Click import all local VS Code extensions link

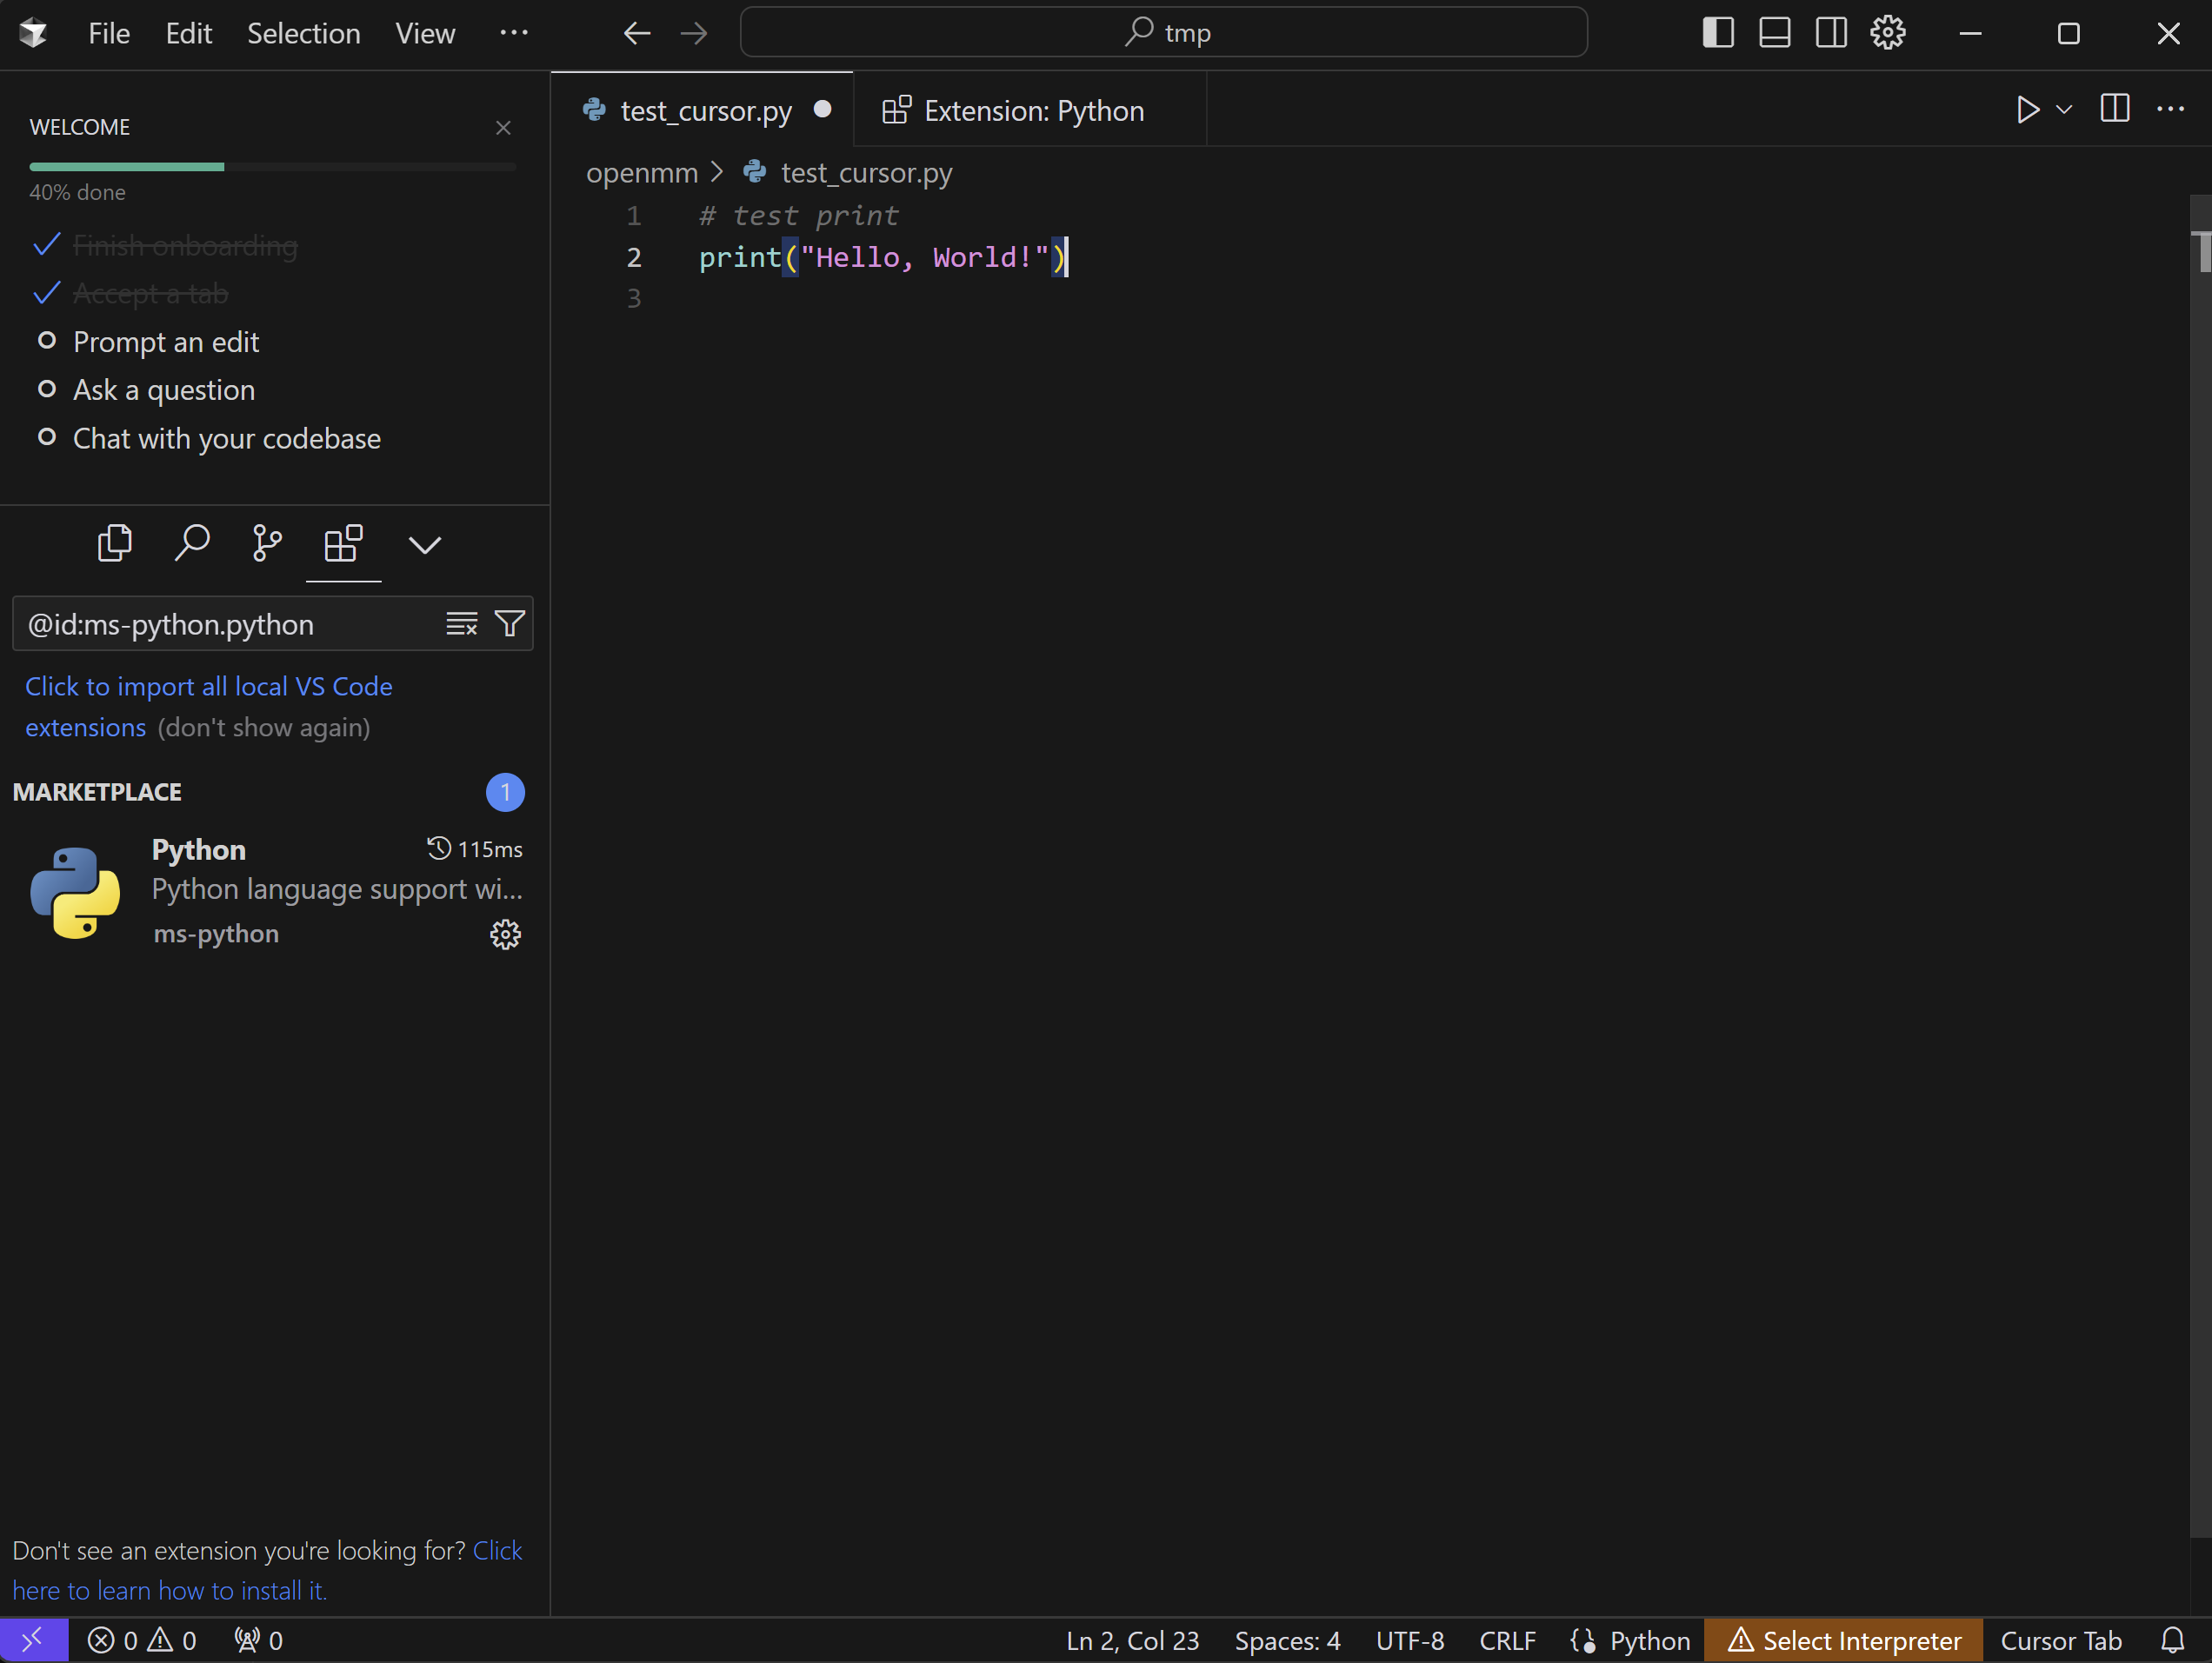point(208,687)
